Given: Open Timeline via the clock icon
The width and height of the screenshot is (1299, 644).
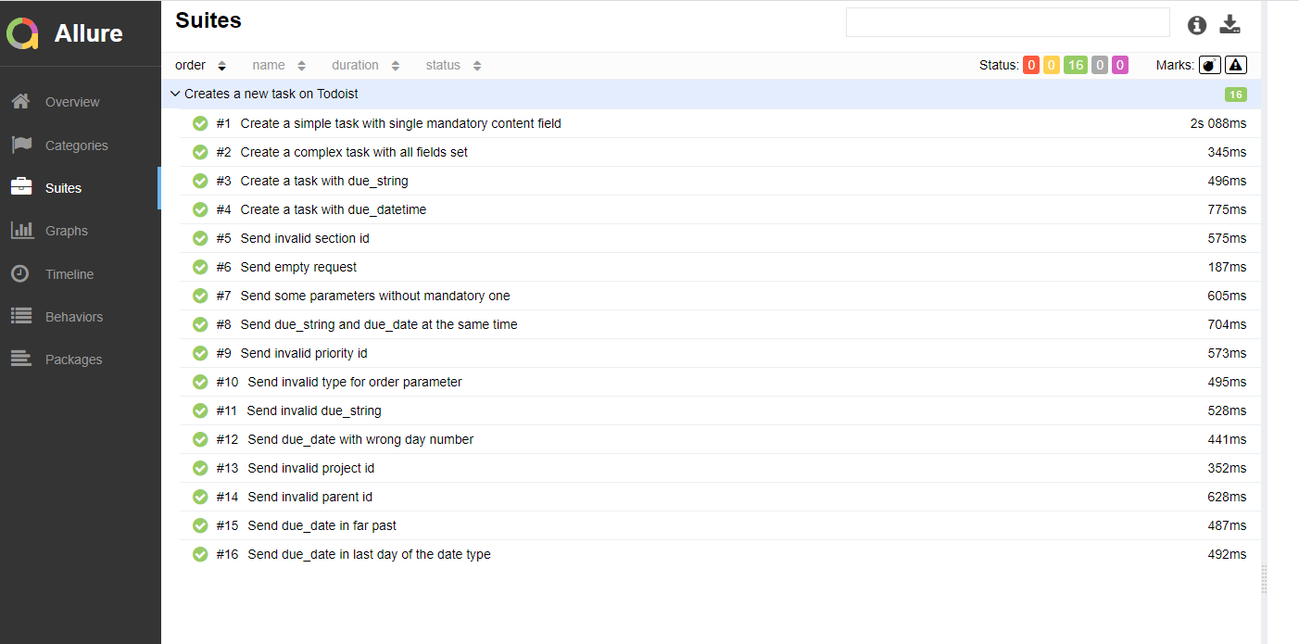Looking at the screenshot, I should tap(19, 273).
